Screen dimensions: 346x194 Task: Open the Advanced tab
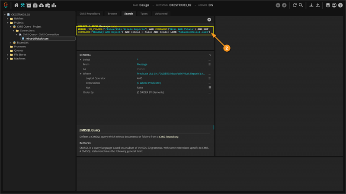(161, 13)
